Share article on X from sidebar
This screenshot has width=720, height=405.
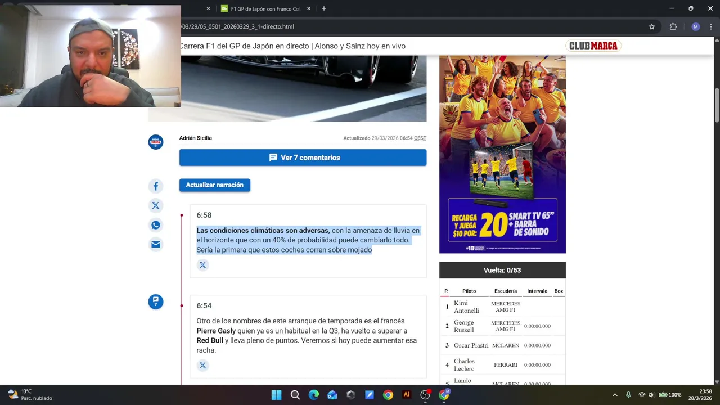click(156, 205)
